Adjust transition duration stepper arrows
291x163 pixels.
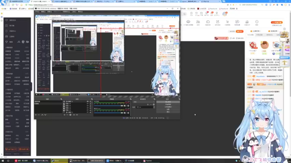[x=154, y=107]
